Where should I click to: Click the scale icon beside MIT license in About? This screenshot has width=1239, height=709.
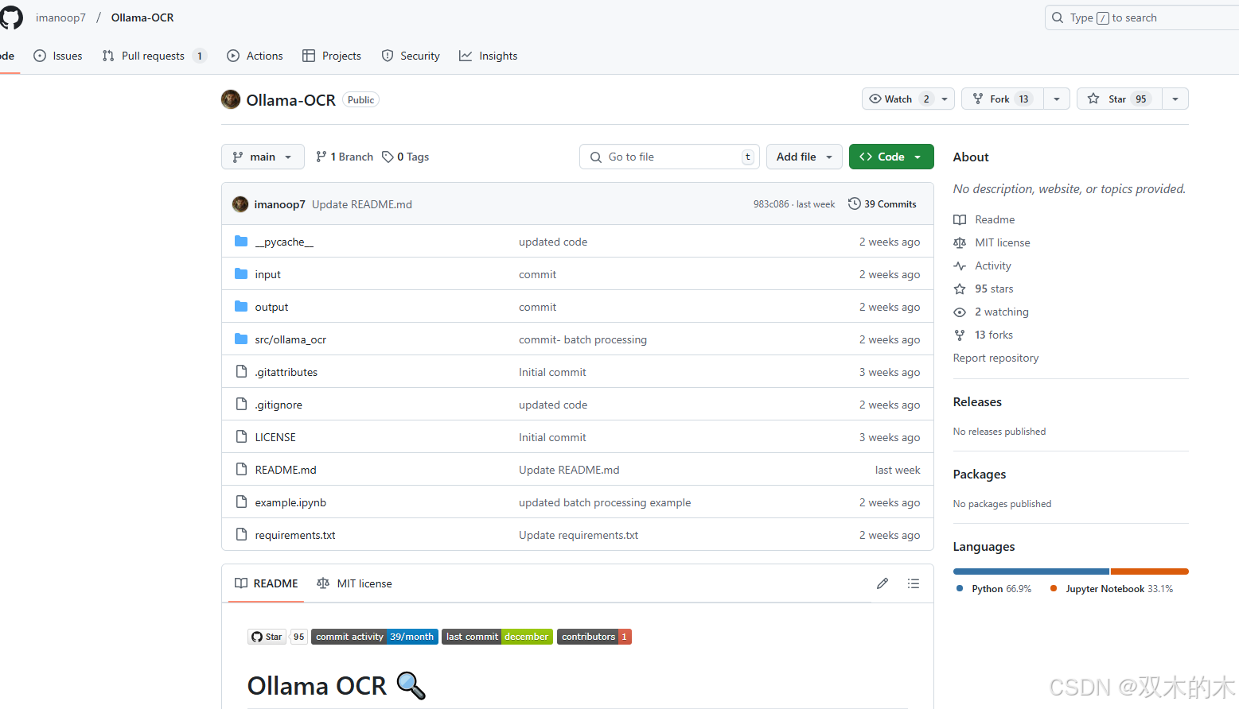coord(960,242)
